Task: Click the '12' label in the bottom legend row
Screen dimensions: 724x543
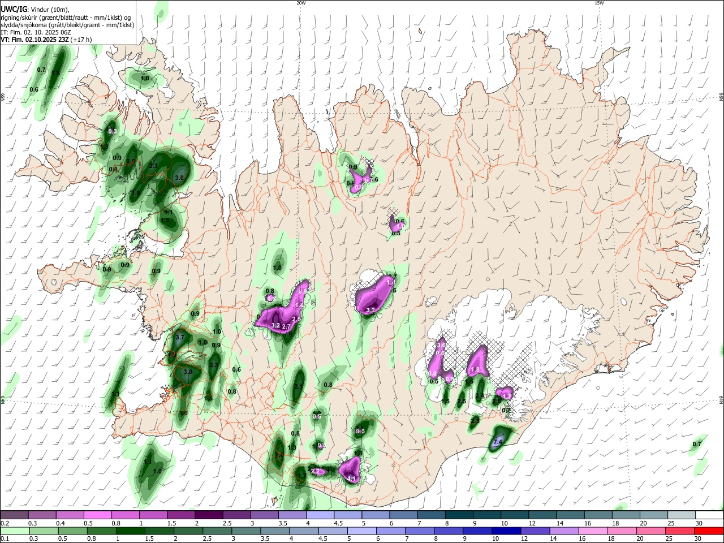Action: tap(524, 539)
